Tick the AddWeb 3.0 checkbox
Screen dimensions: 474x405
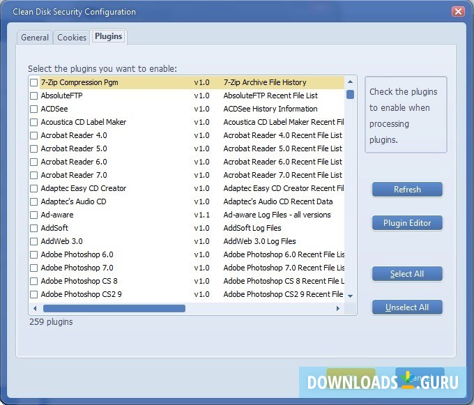34,241
